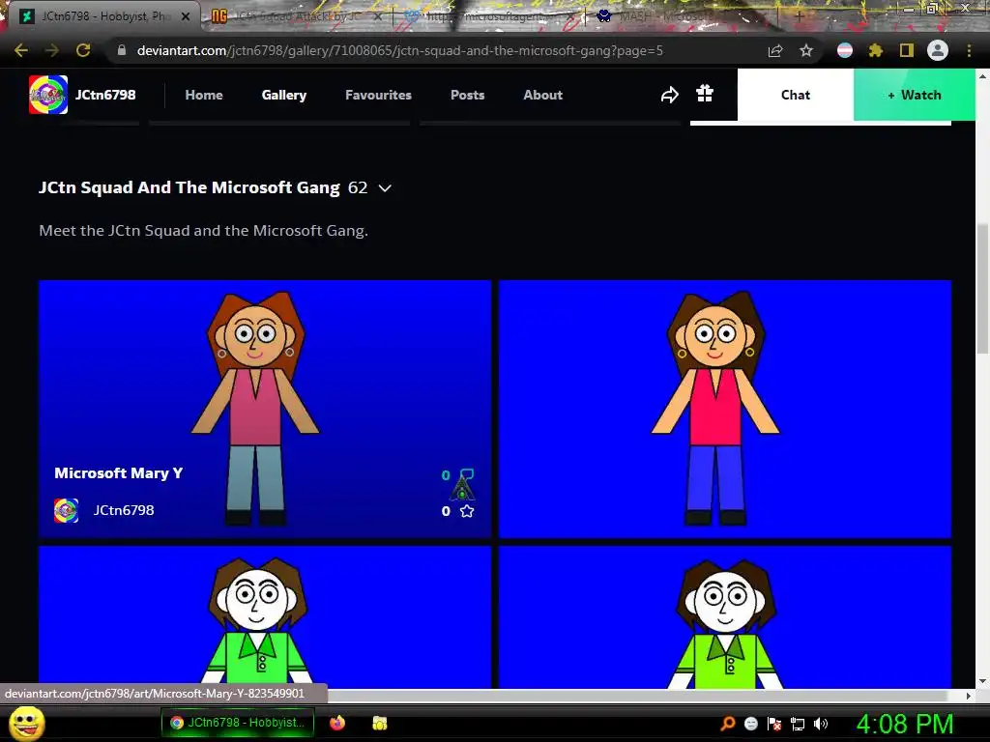This screenshot has width=990, height=742.
Task: Open the Extensions puzzle piece menu
Action: point(875,50)
